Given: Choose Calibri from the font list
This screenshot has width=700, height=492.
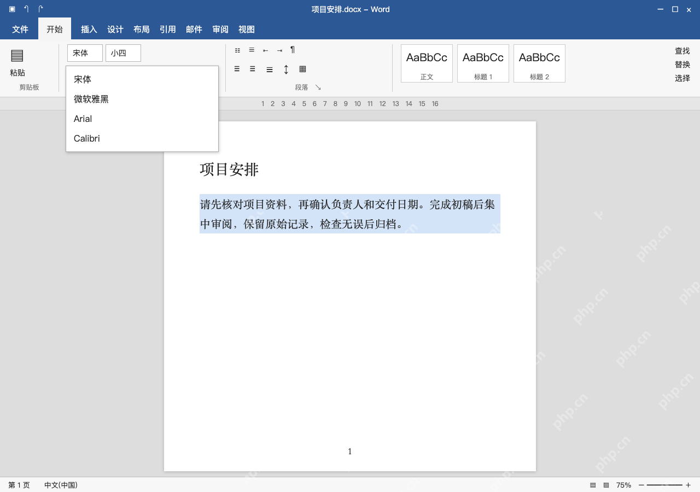Looking at the screenshot, I should coord(142,138).
